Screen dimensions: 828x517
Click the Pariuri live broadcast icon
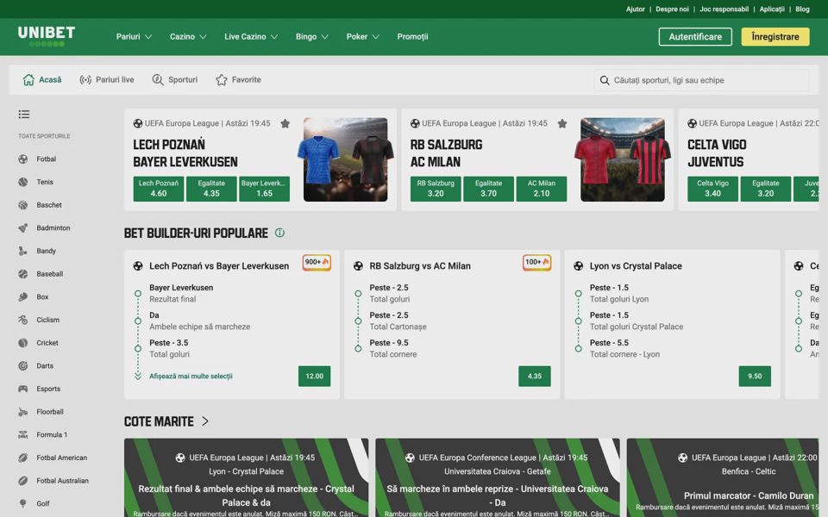[85, 79]
